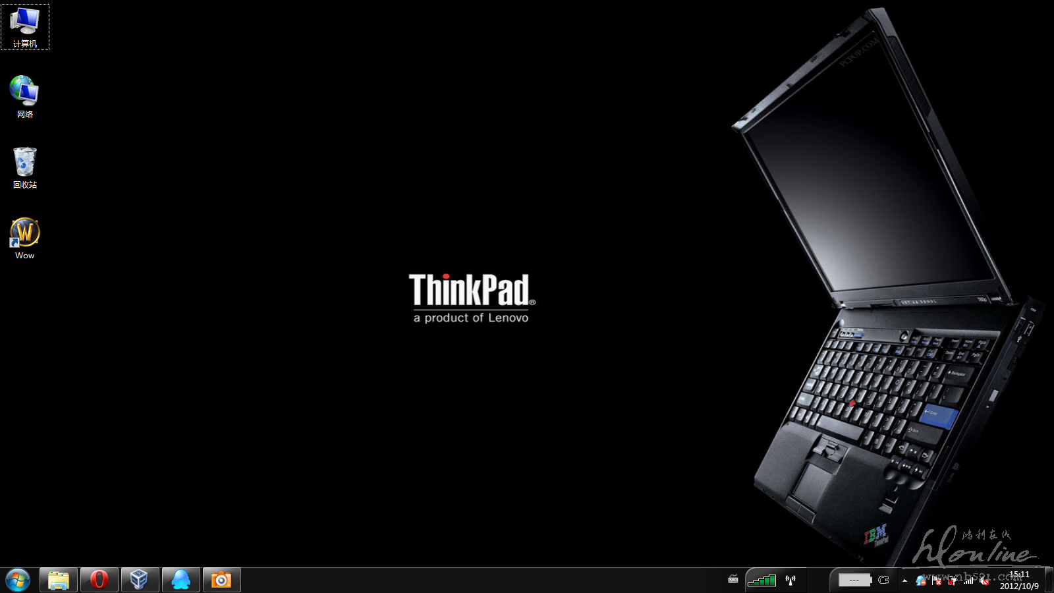Open QQ messenger from the taskbar

(x=180, y=580)
